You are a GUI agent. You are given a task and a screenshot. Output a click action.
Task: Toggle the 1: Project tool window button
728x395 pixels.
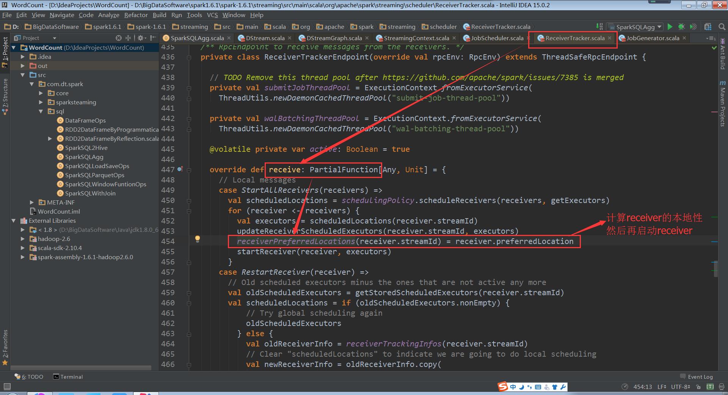pos(5,52)
